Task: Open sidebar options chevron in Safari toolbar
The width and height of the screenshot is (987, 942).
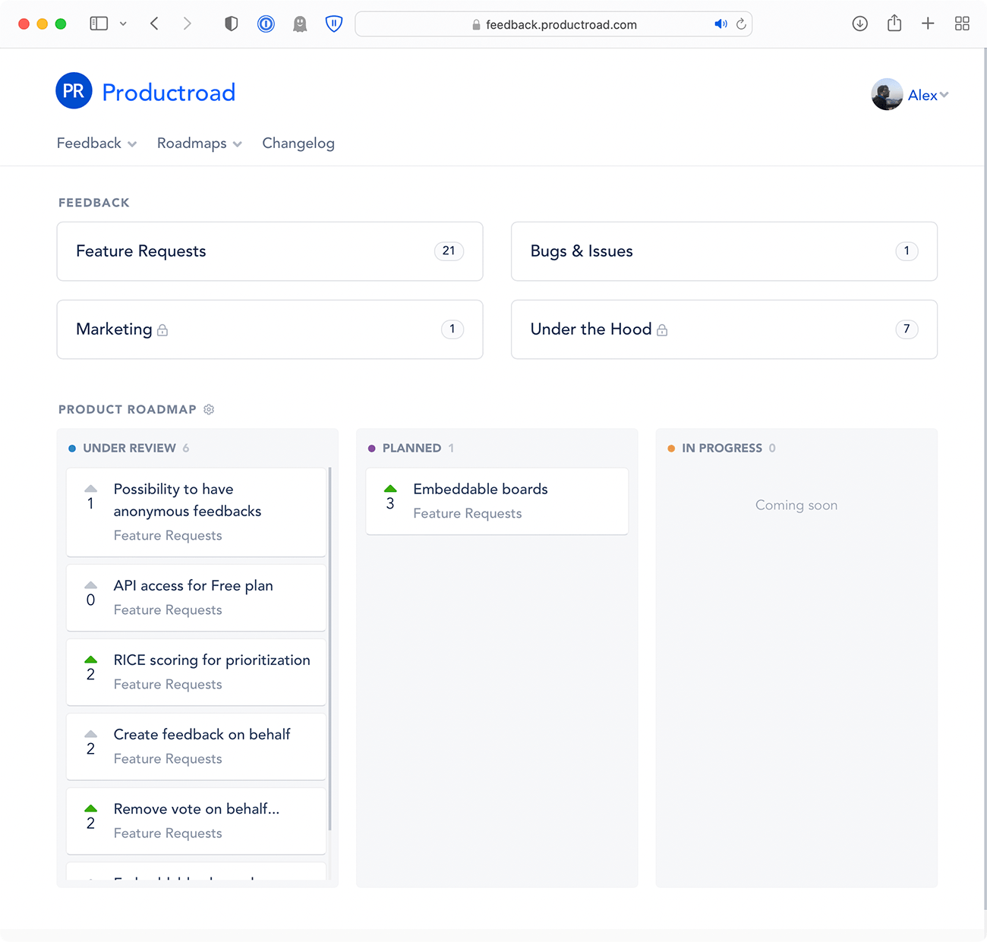Action: 123,24
